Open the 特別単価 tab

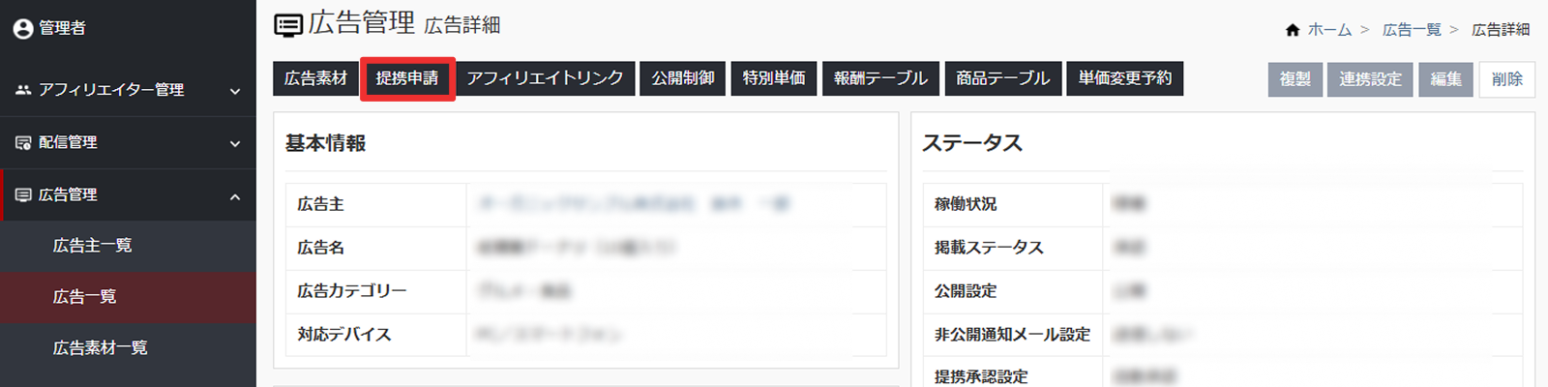[x=774, y=78]
